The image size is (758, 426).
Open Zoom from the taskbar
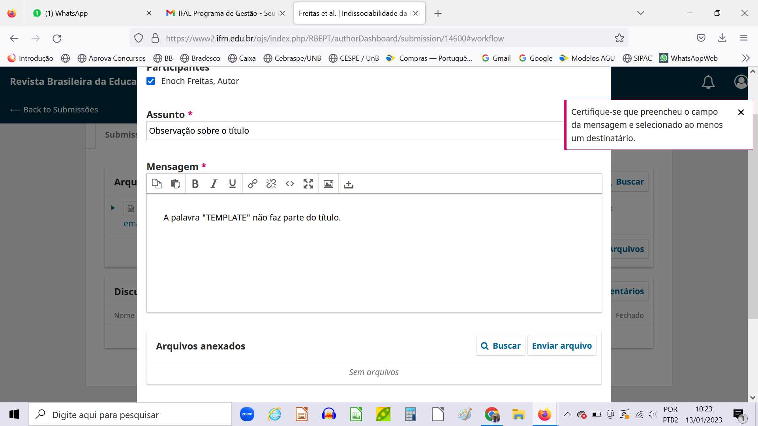247,415
